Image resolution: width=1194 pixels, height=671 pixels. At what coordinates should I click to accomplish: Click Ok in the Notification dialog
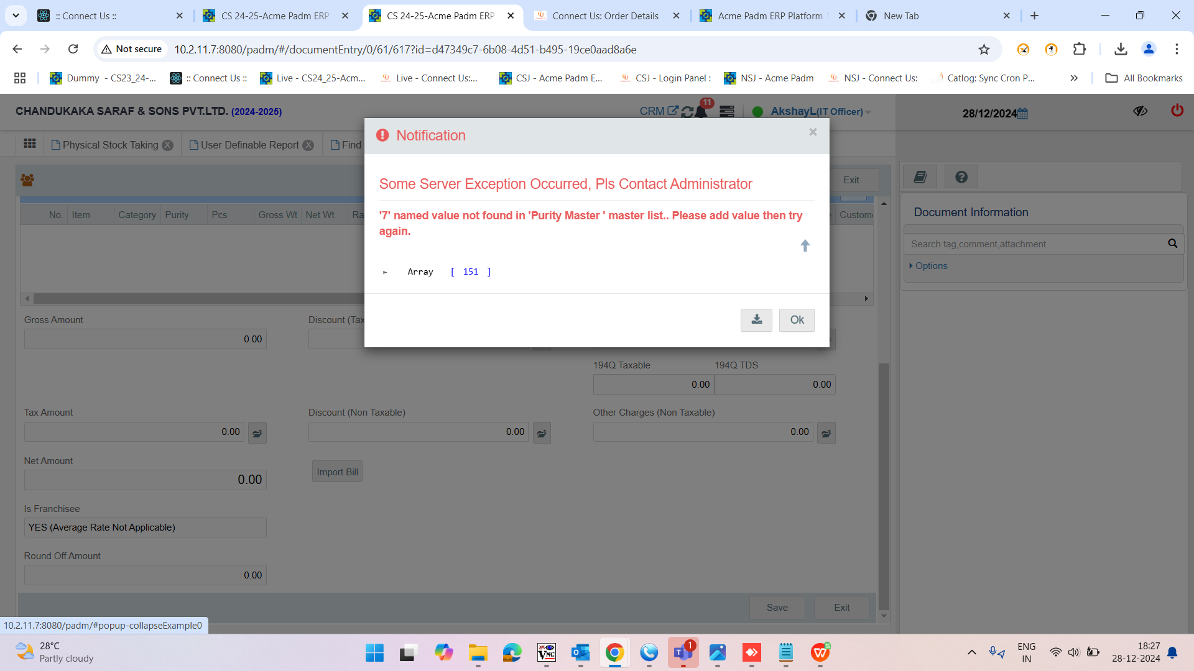(797, 320)
